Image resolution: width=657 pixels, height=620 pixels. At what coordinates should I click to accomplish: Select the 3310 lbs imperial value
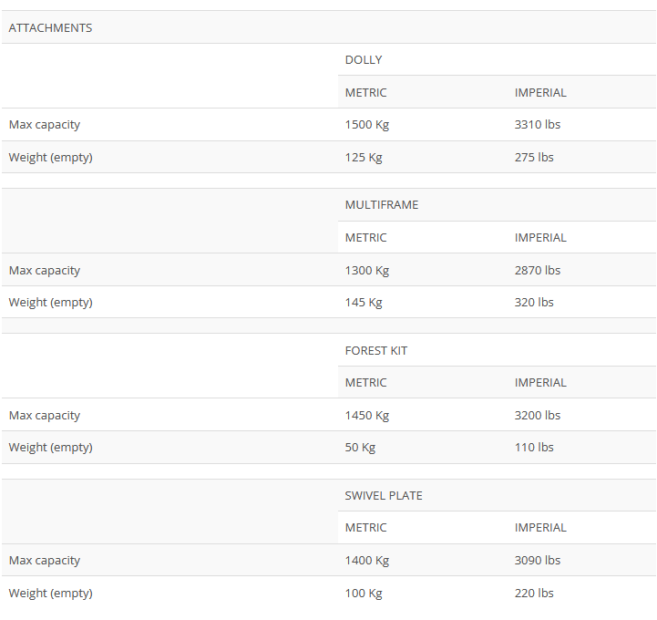tap(538, 124)
